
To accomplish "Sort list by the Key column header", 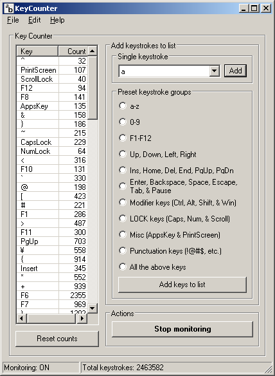I will (x=37, y=51).
